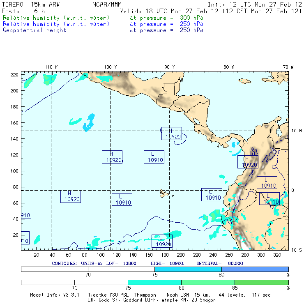
Task: Click the blue above-80% segment of the upper colorbar
Action: pos(255,269)
